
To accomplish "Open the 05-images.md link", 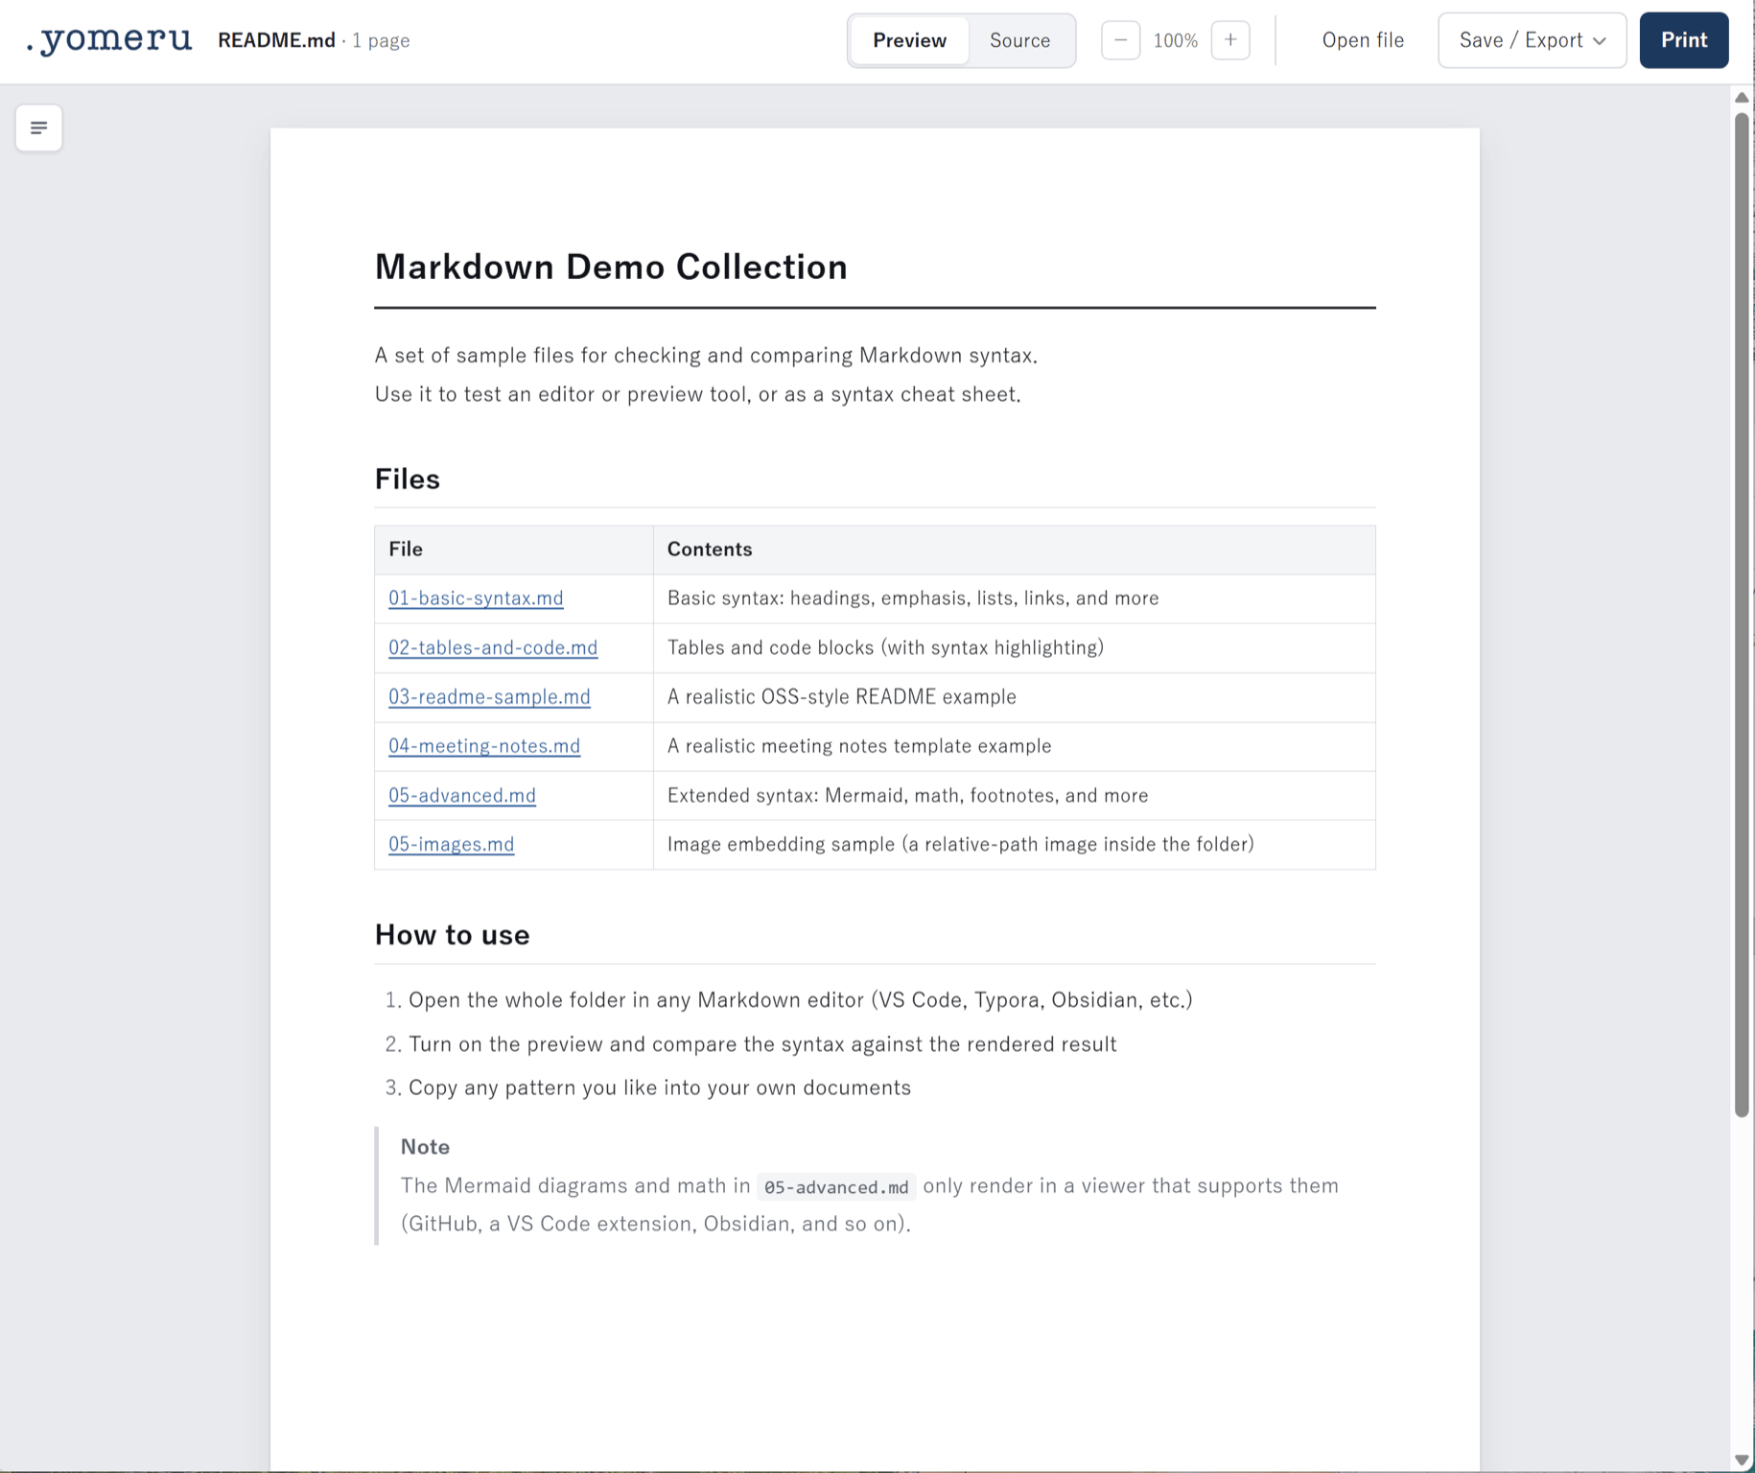I will pos(451,844).
